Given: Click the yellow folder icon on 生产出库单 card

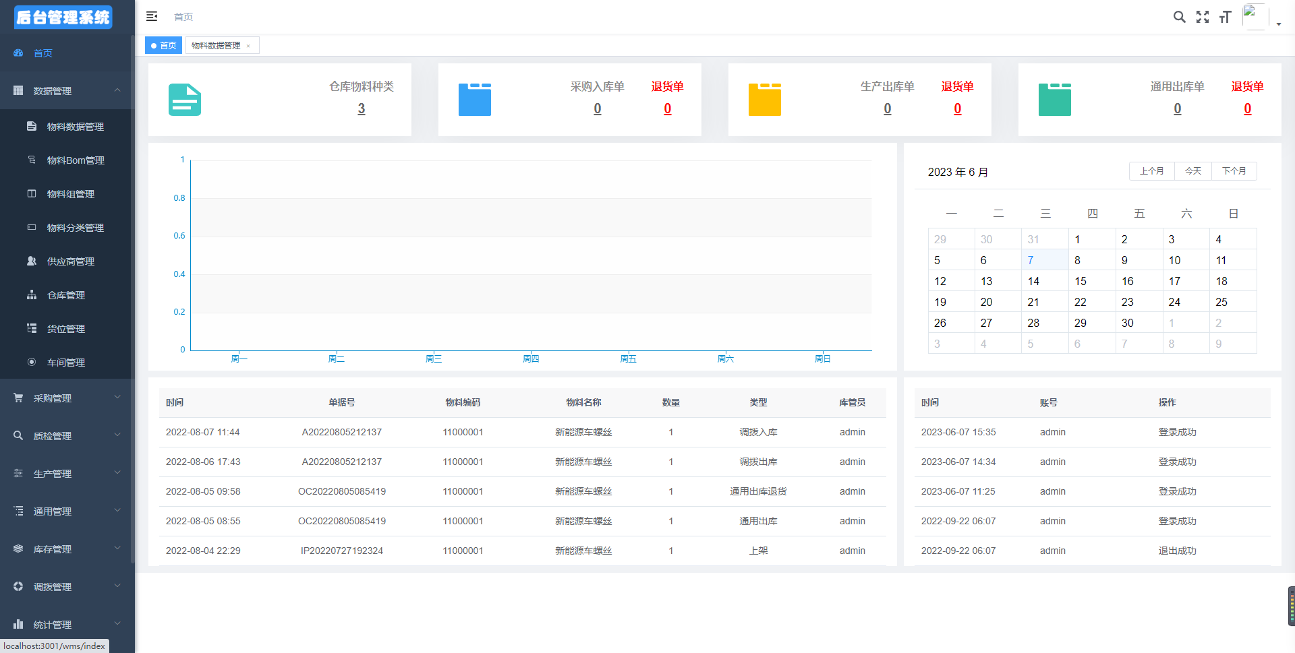Looking at the screenshot, I should click(764, 99).
